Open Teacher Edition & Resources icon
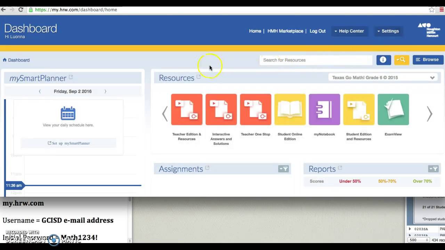This screenshot has width=445, height=250. [187, 109]
